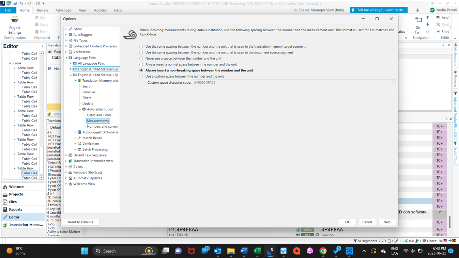This screenshot has height=258, width=459.
Task: Open the notifications bell icon
Action: (418, 10)
